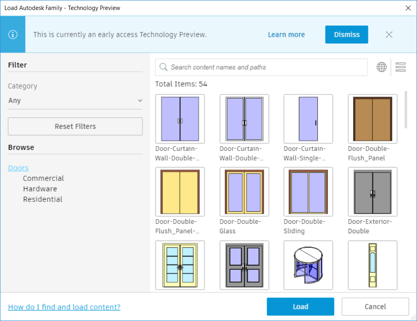
Task: Browse the Hardware subfolder
Action: pyautogui.click(x=40, y=189)
